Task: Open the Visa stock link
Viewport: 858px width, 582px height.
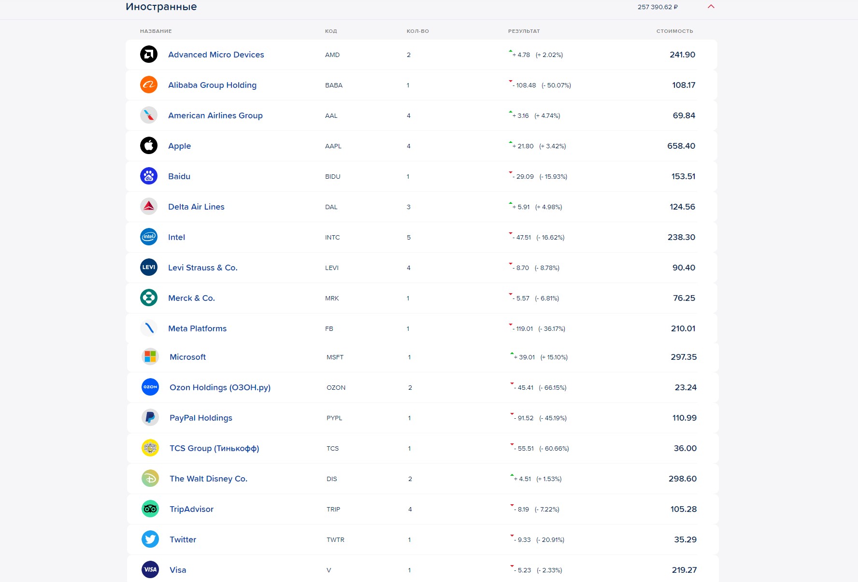Action: (x=178, y=570)
